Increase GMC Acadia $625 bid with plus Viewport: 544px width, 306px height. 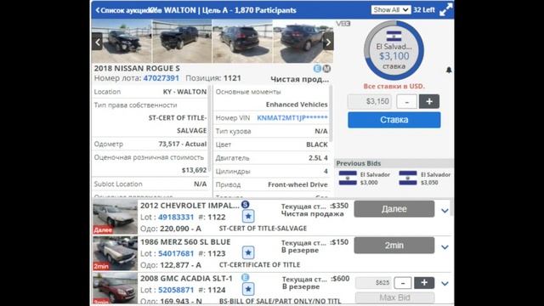(424, 283)
